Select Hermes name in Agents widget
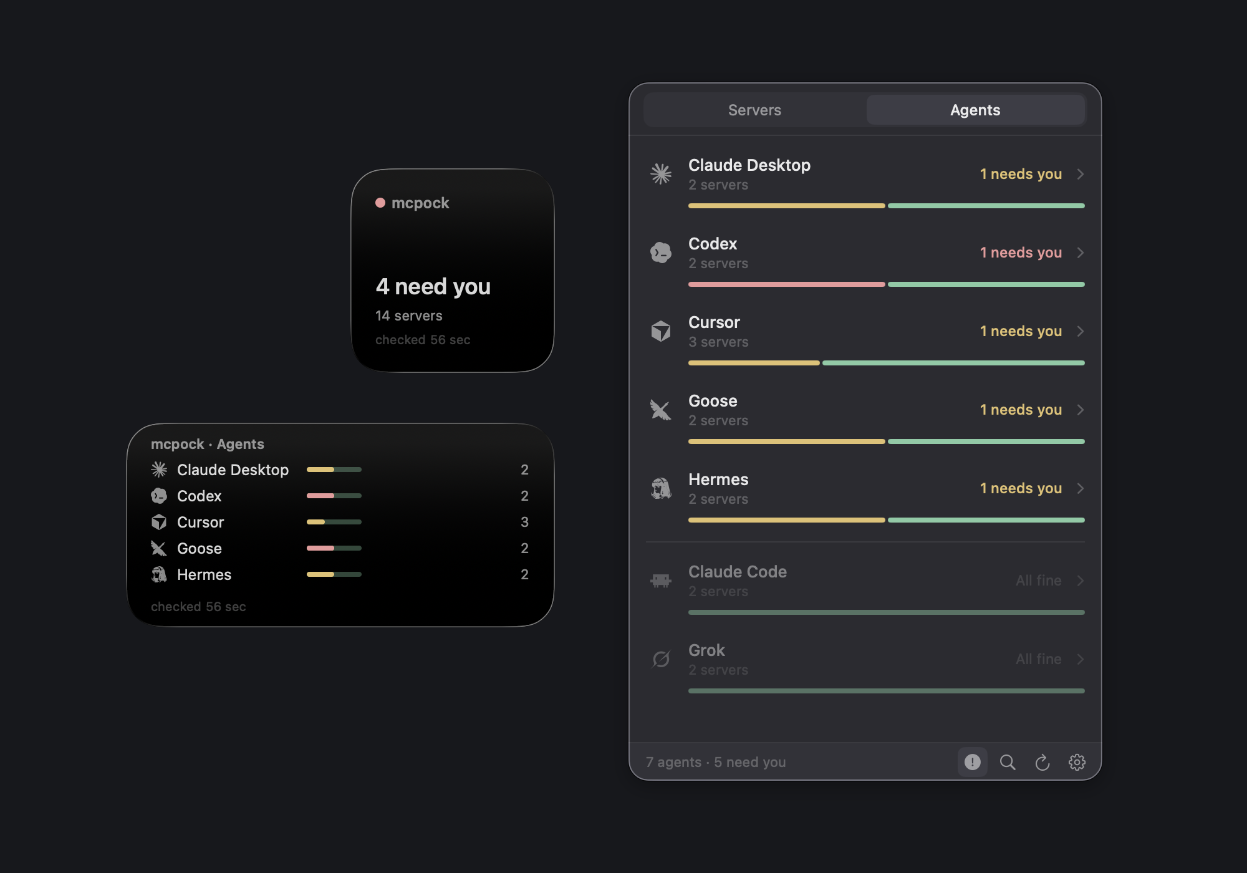This screenshot has width=1247, height=873. (204, 575)
